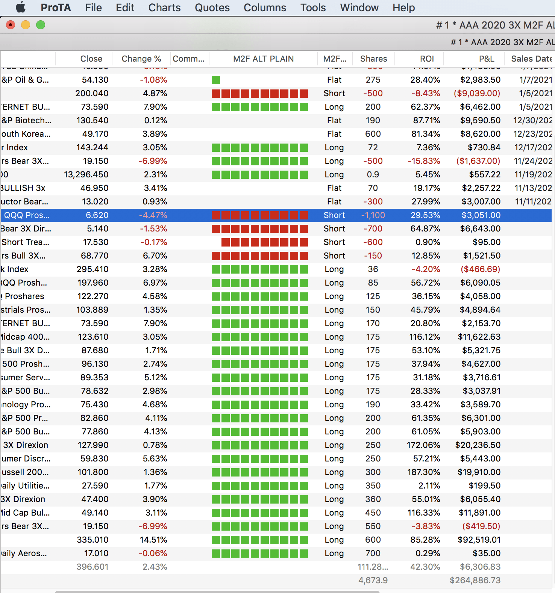Sort by the Shares column header

(x=373, y=59)
